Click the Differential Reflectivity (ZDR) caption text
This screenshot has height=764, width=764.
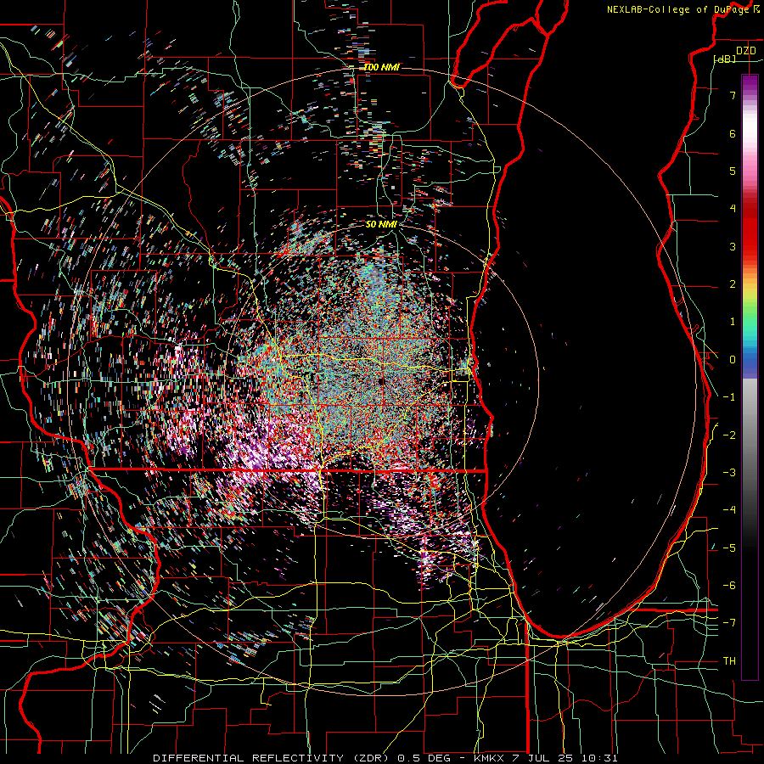pyautogui.click(x=271, y=758)
